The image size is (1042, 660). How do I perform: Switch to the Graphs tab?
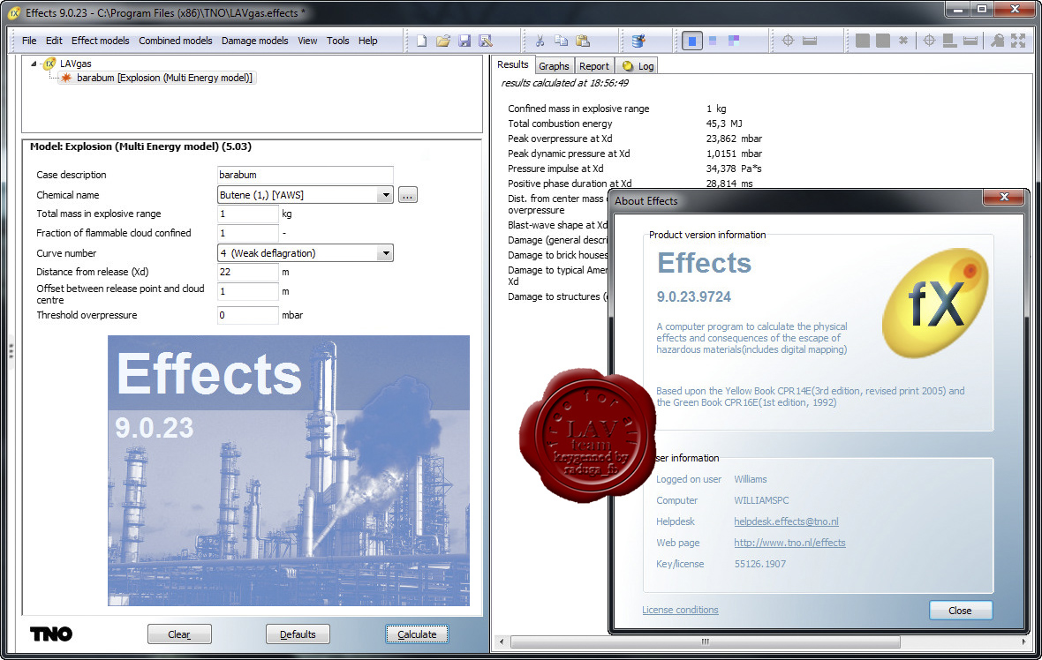554,65
